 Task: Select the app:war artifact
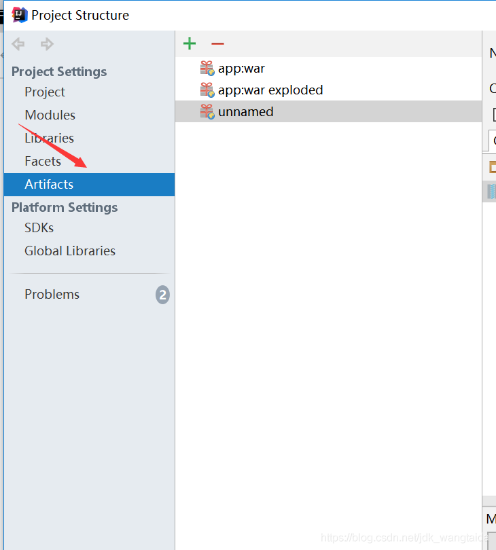point(241,68)
